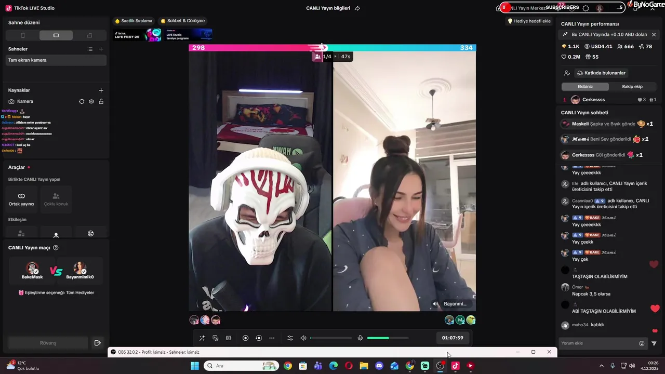Screen dimensions: 665x374
Task: Click the 666 viewers stat
Action: [x=625, y=47]
